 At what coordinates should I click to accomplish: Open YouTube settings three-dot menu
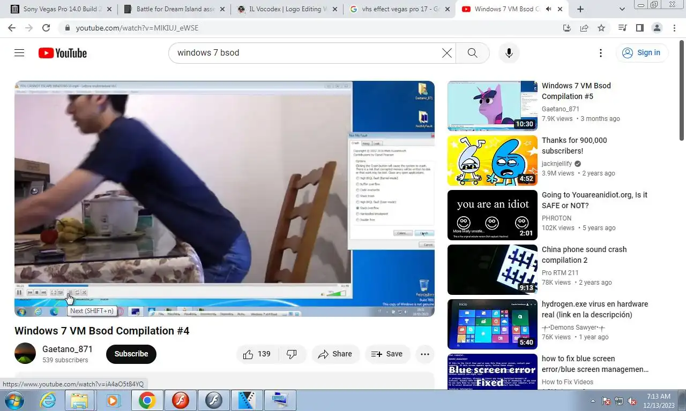tap(601, 52)
